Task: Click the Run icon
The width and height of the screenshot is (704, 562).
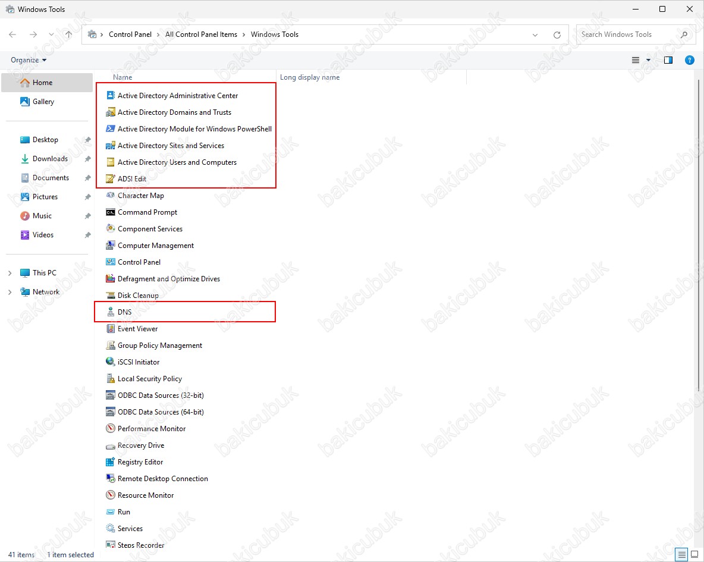Action: [111, 511]
